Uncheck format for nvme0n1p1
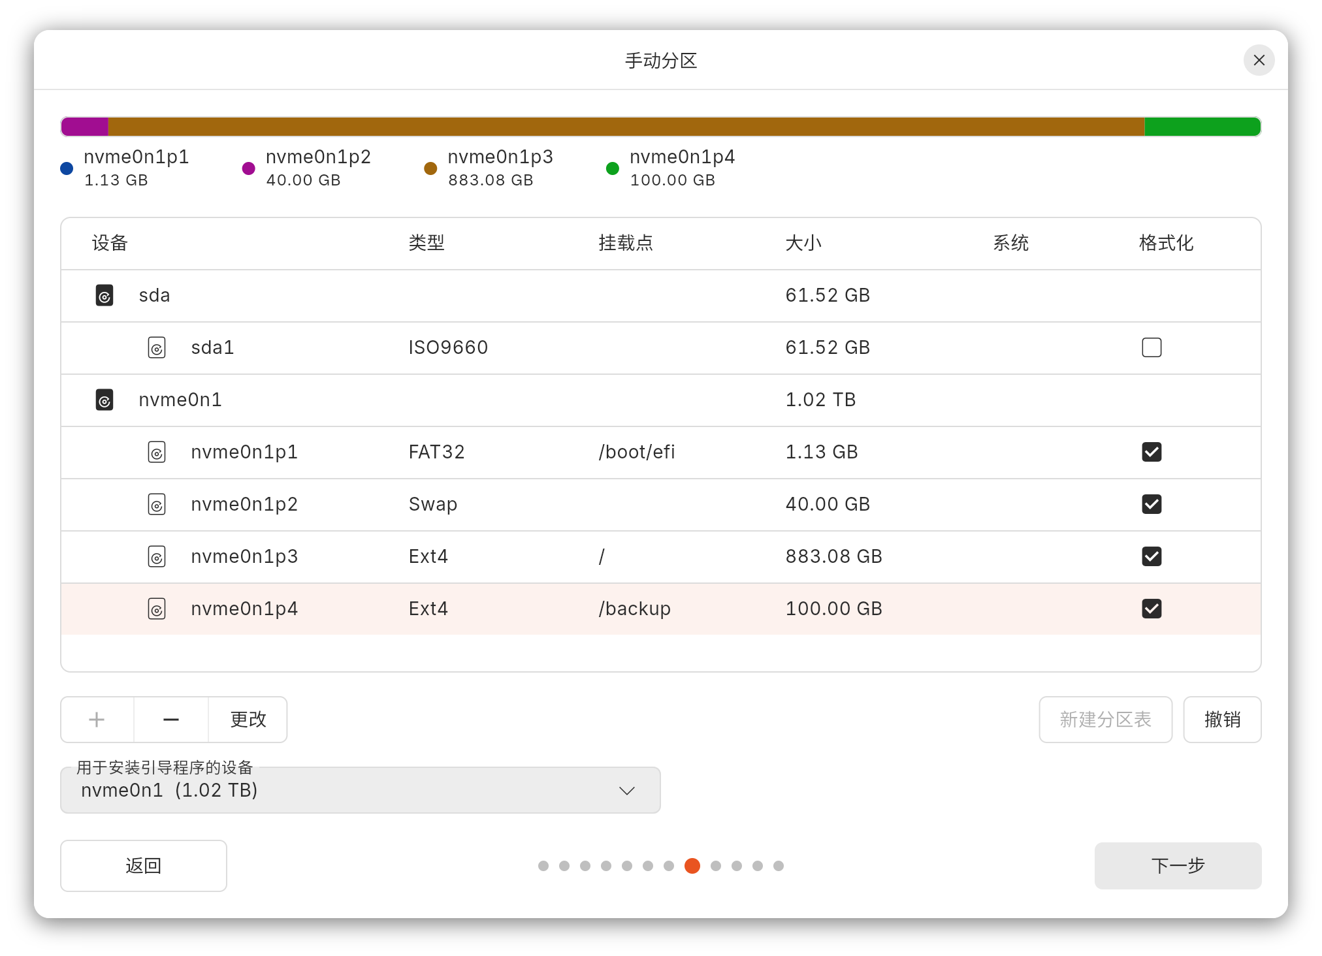 [1152, 452]
